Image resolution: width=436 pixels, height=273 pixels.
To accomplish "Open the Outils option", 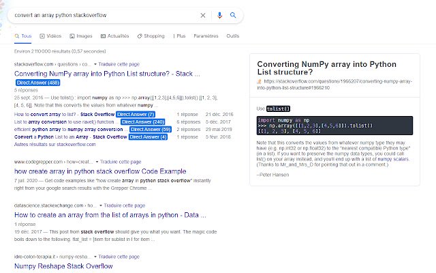I will click(x=233, y=36).
